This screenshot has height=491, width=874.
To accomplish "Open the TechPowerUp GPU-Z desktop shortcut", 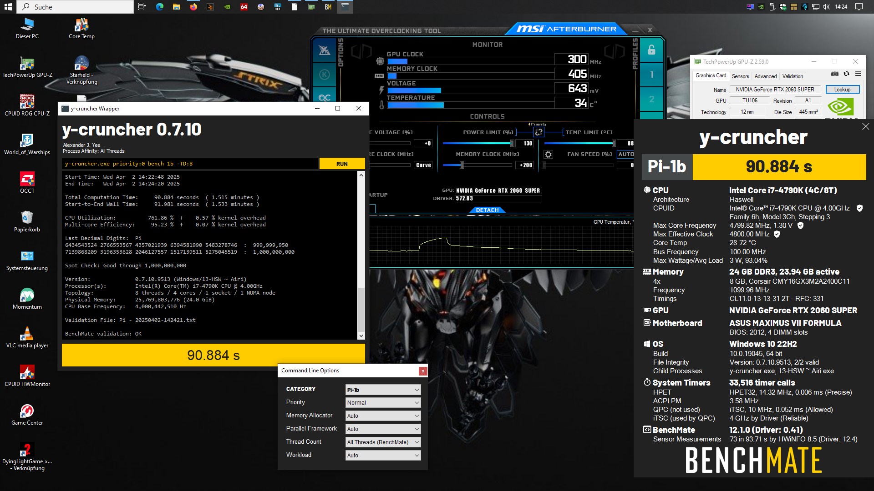I will click(x=27, y=66).
